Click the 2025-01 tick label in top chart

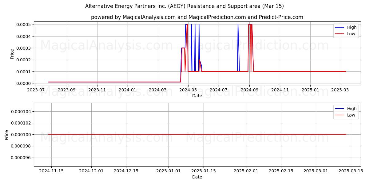tap(310, 90)
